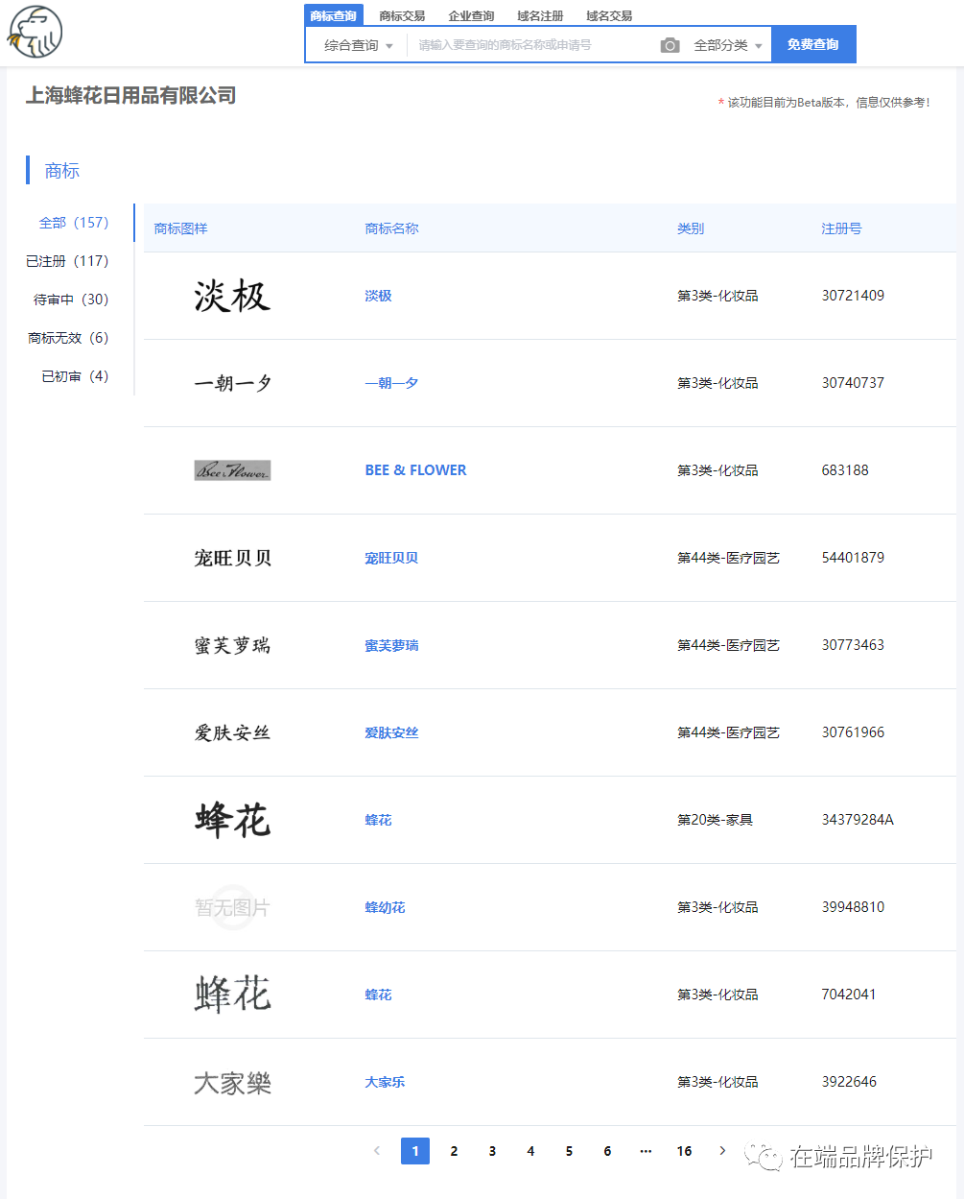Click the pagination ellipsis to jump pages
This screenshot has height=1199, width=964.
coord(646,1150)
